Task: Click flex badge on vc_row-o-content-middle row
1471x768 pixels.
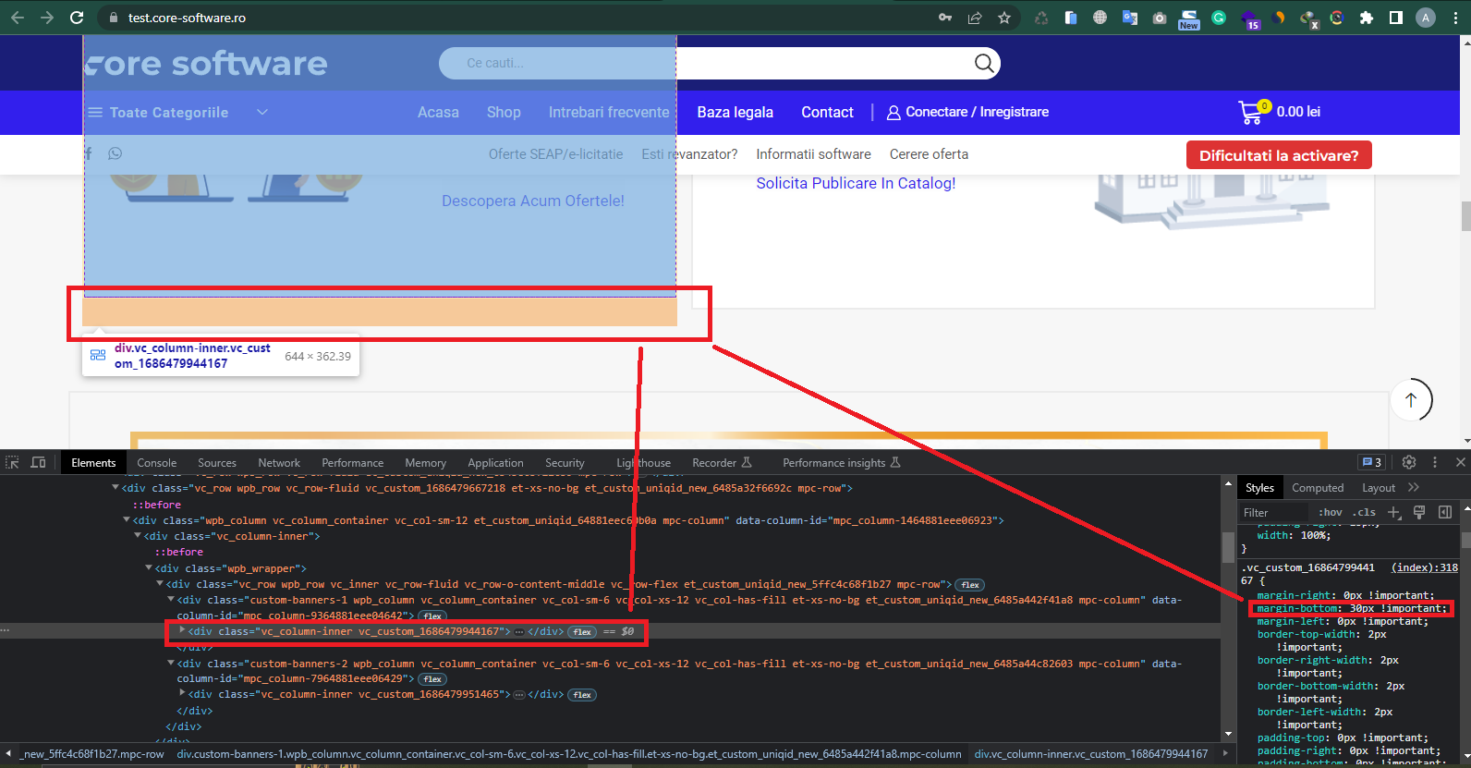Action: tap(970, 585)
